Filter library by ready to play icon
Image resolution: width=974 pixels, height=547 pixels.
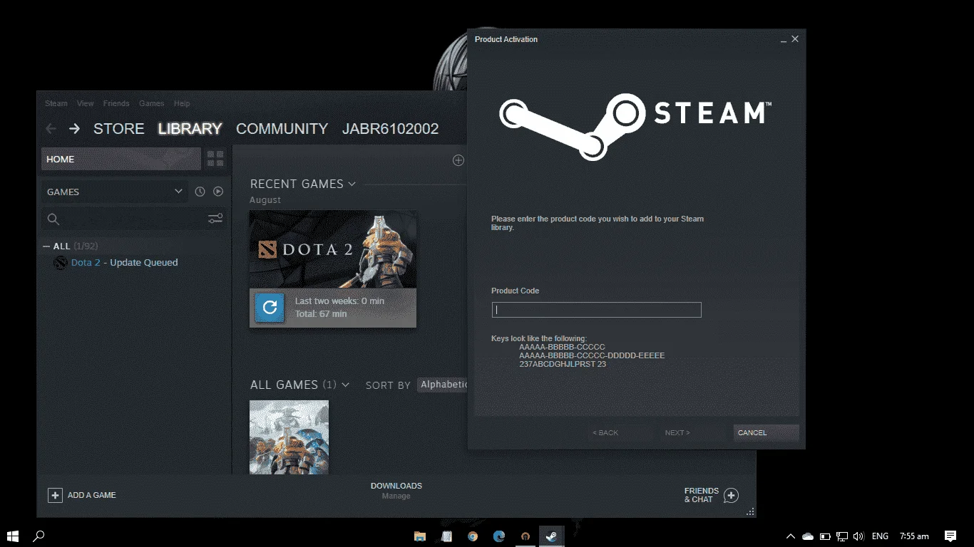tap(218, 192)
